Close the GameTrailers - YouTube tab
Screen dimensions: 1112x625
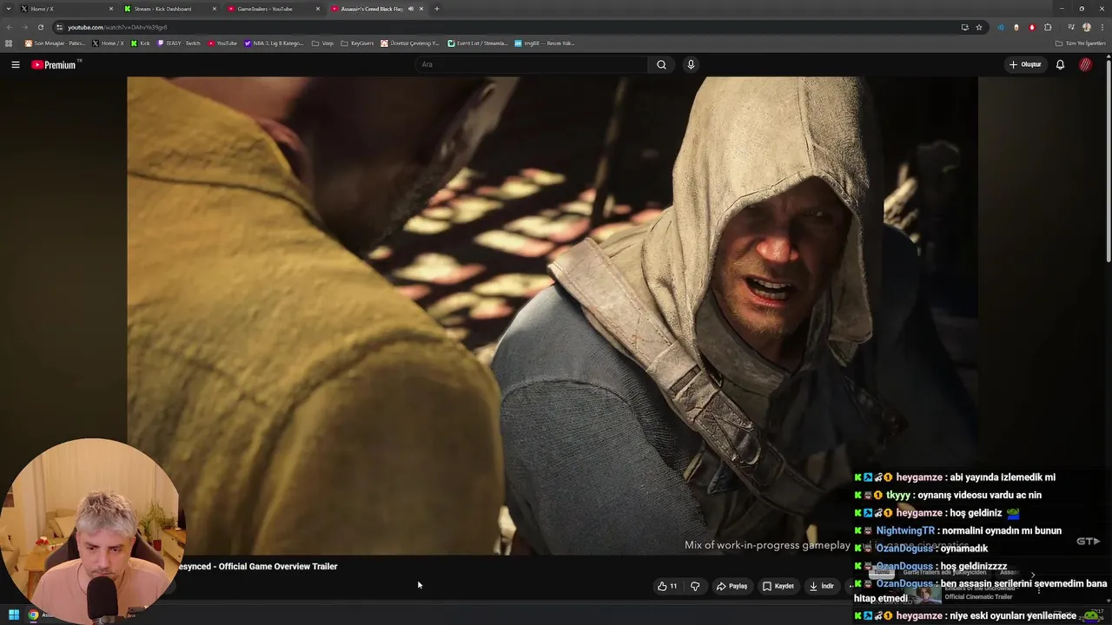tap(318, 9)
